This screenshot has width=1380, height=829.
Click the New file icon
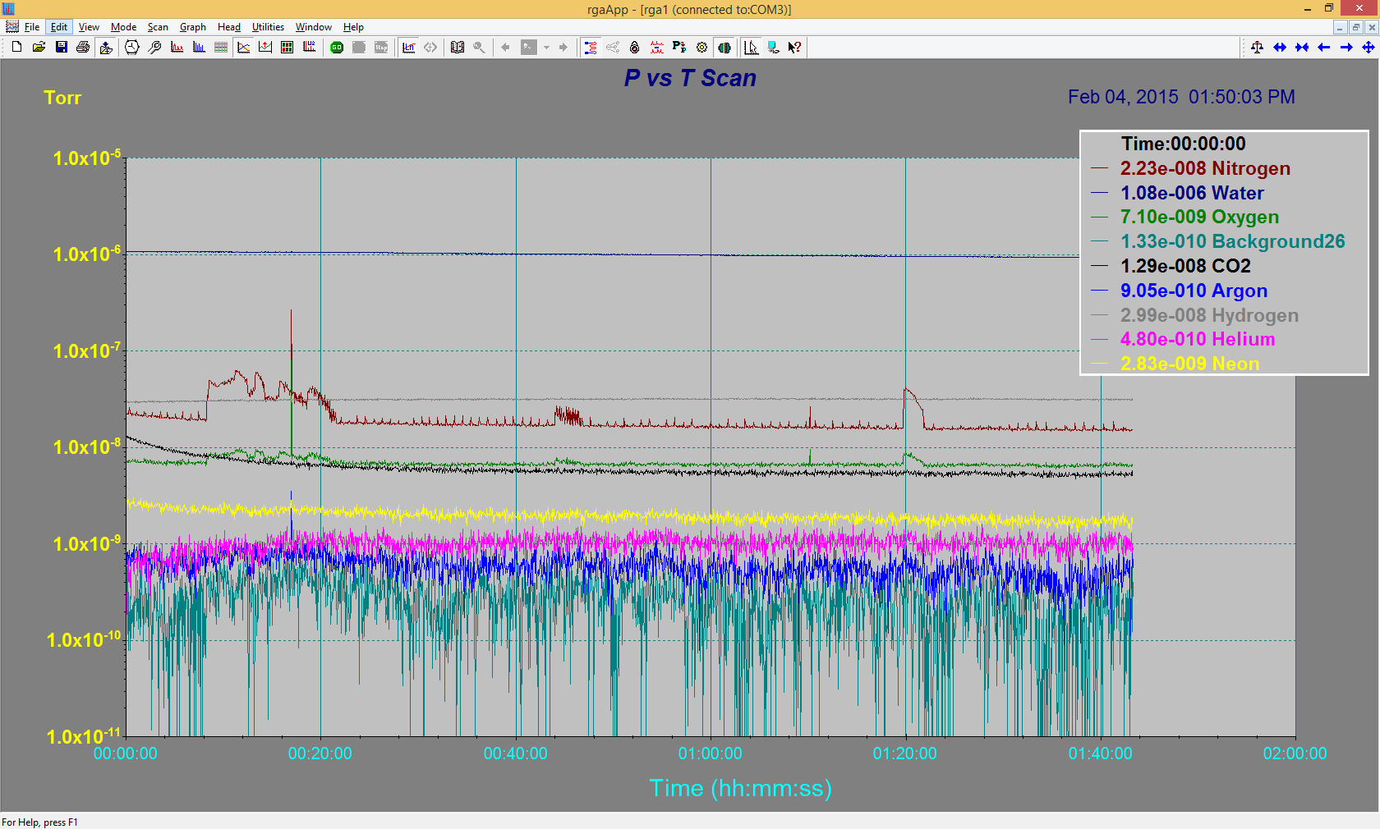[16, 48]
